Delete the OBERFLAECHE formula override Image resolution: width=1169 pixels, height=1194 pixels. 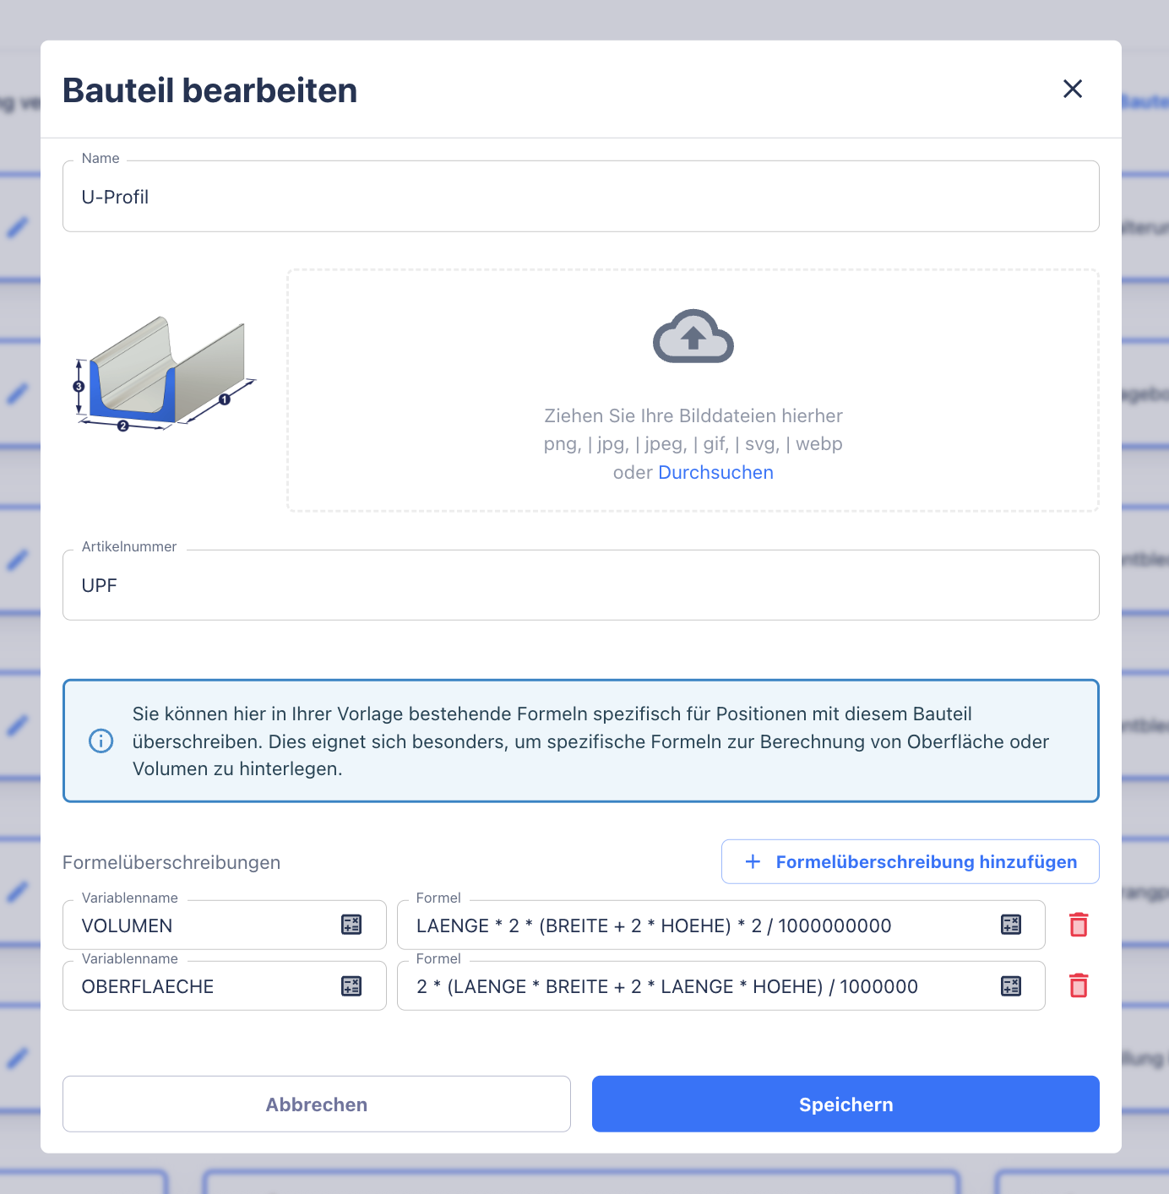click(x=1079, y=986)
